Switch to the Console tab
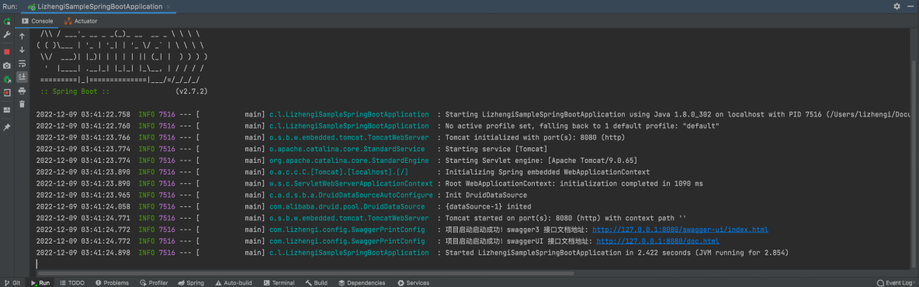 37,21
